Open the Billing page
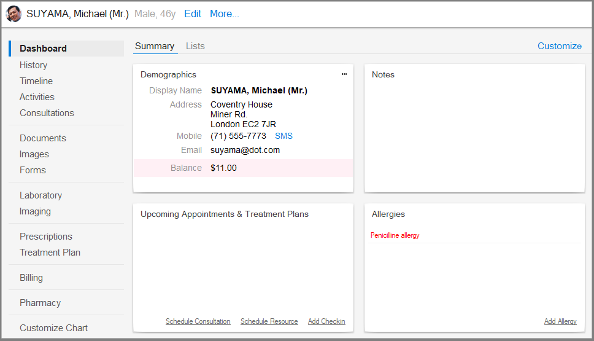 (31, 278)
